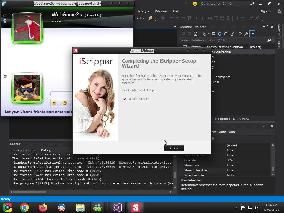
Task: Open the emoticon picker dropdown in messenger
Action: (x=58, y=103)
